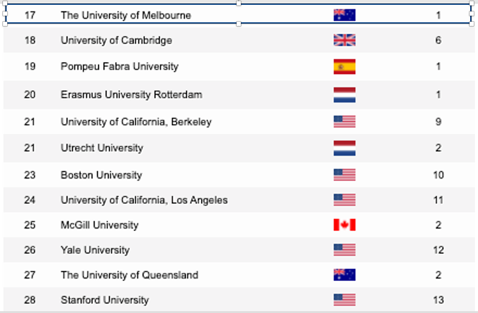Click national rank 12 for Yale
478x313 pixels.
pyautogui.click(x=438, y=250)
